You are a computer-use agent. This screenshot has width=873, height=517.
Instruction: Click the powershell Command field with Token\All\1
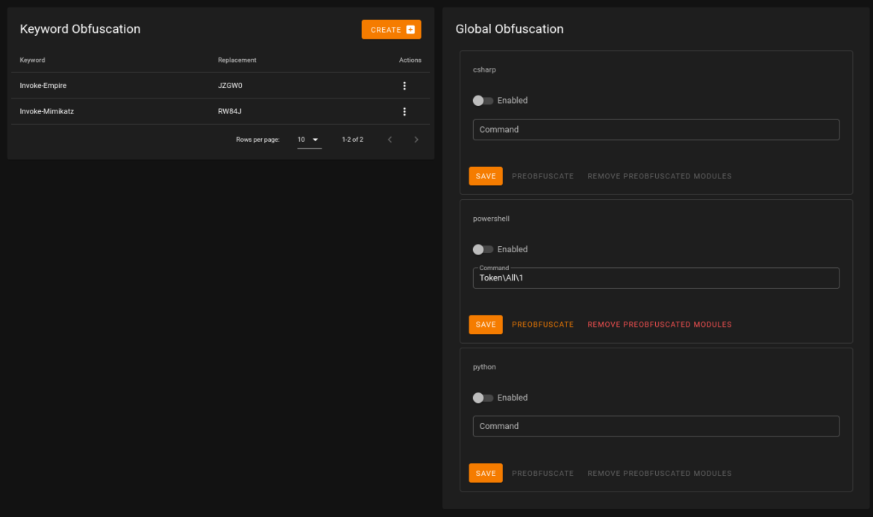tap(656, 278)
